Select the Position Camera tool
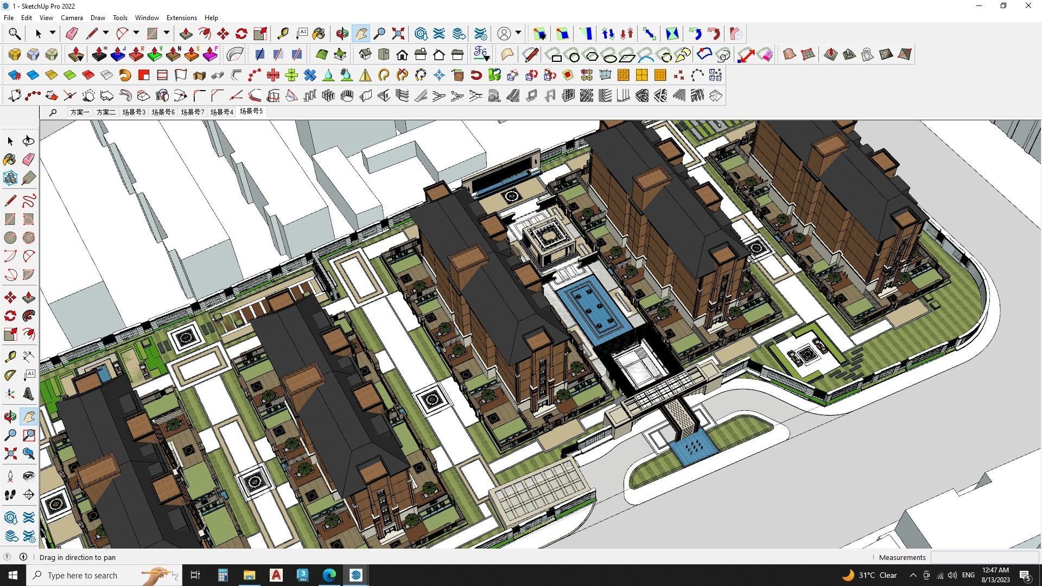 pos(10,476)
